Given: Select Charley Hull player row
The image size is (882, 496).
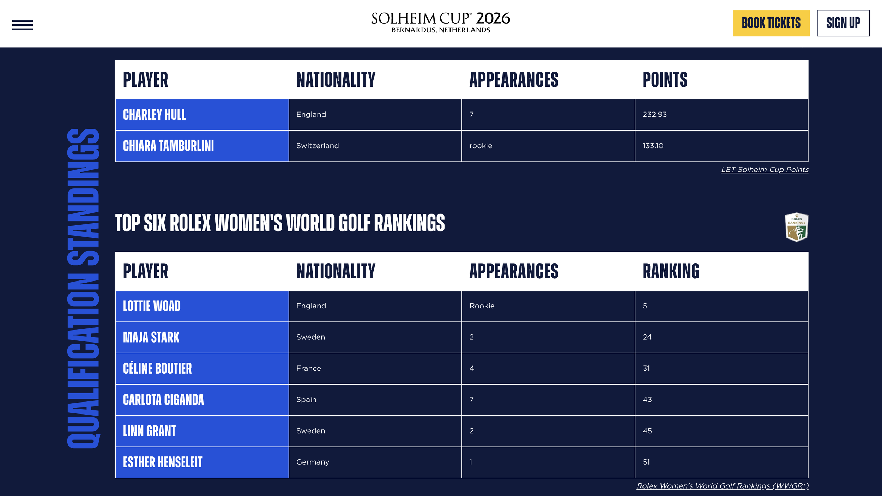Looking at the screenshot, I should [461, 115].
